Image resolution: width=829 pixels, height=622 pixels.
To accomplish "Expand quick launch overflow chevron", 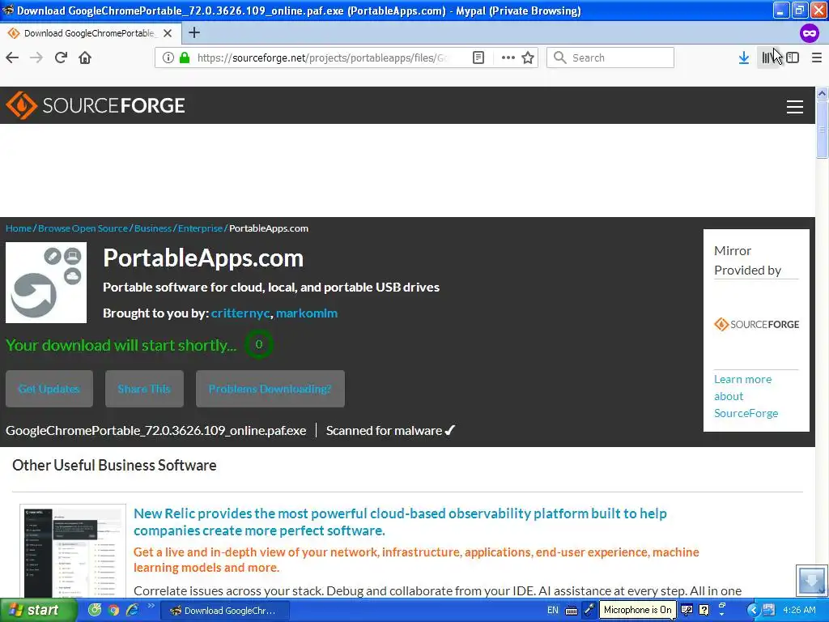I will pyautogui.click(x=150, y=606).
